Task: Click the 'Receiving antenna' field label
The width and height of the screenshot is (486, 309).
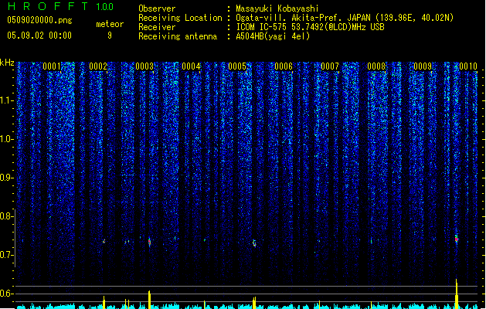Action: [x=178, y=36]
